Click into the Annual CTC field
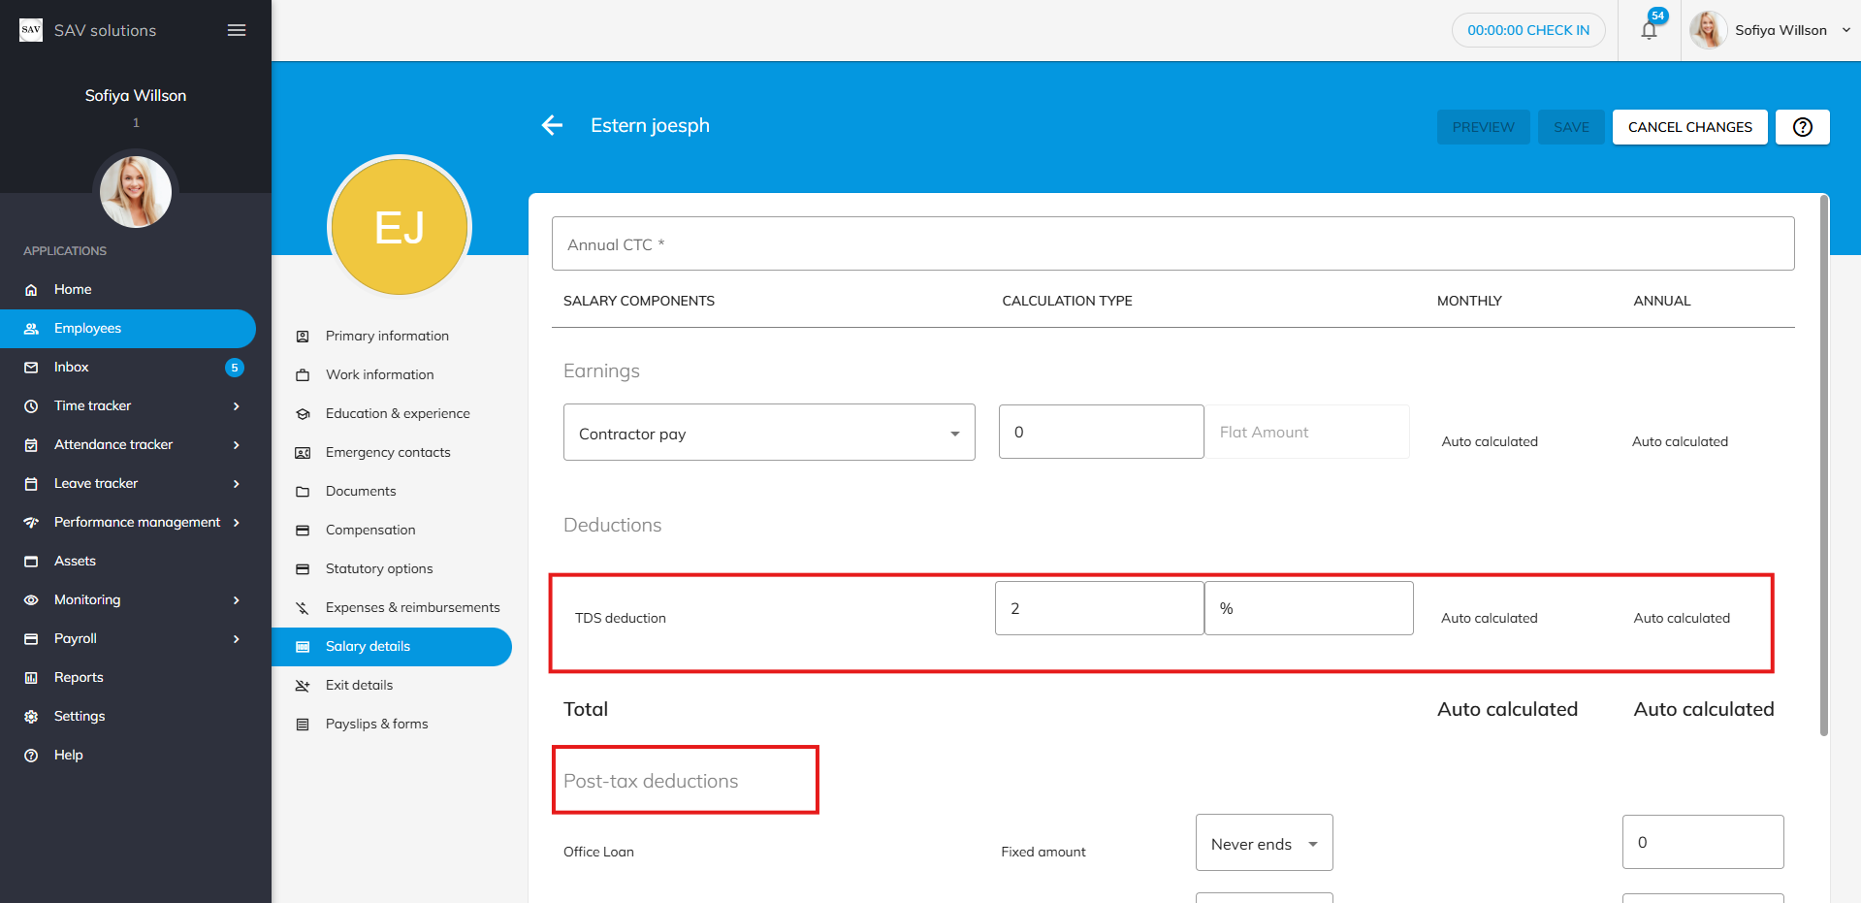Screen dimensions: 1861x903 click(1172, 244)
